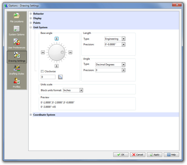The image size is (187, 165).
Task: Click the left base angle direction button
Action: point(43,52)
